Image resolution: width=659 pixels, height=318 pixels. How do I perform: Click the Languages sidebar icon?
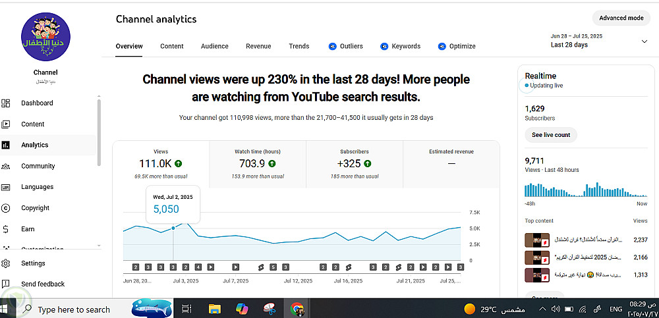(x=6, y=188)
